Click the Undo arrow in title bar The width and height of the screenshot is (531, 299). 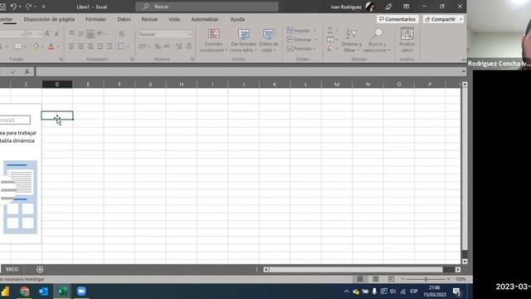[13, 7]
